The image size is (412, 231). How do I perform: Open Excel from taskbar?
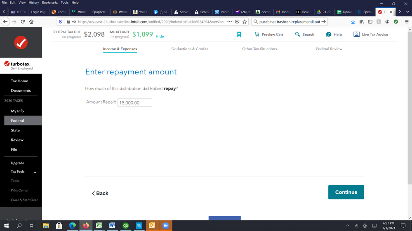point(99,226)
